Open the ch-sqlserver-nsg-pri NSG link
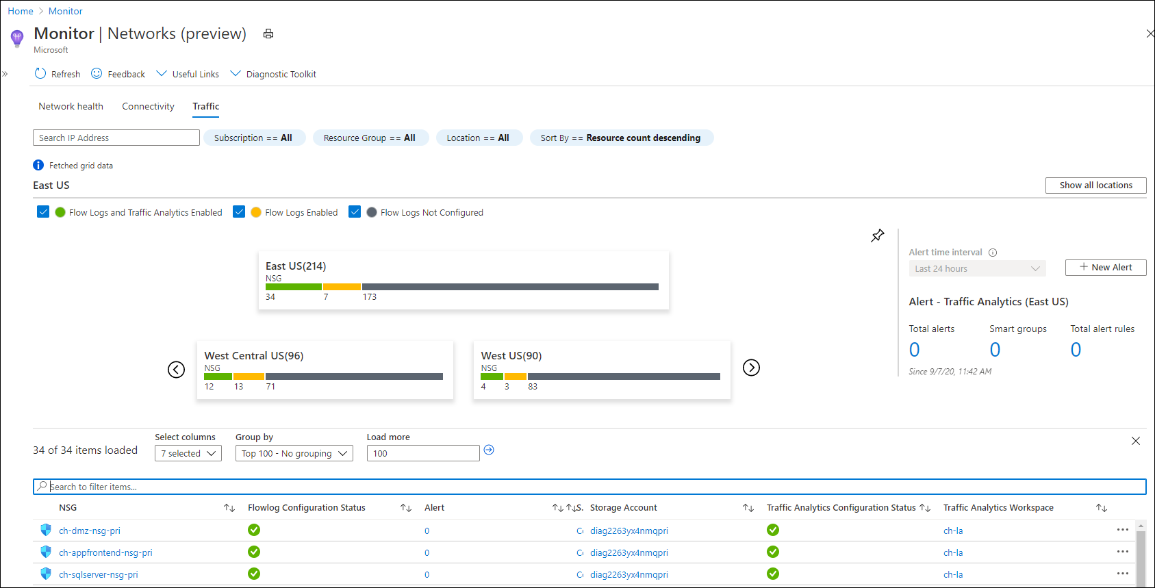The image size is (1155, 588). [99, 574]
